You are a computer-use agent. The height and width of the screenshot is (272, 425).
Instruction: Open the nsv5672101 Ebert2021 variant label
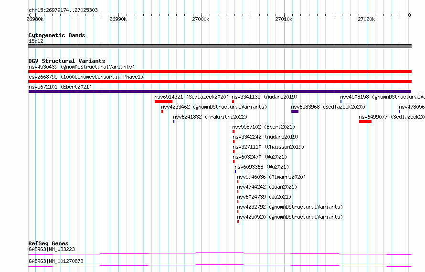(x=60, y=87)
